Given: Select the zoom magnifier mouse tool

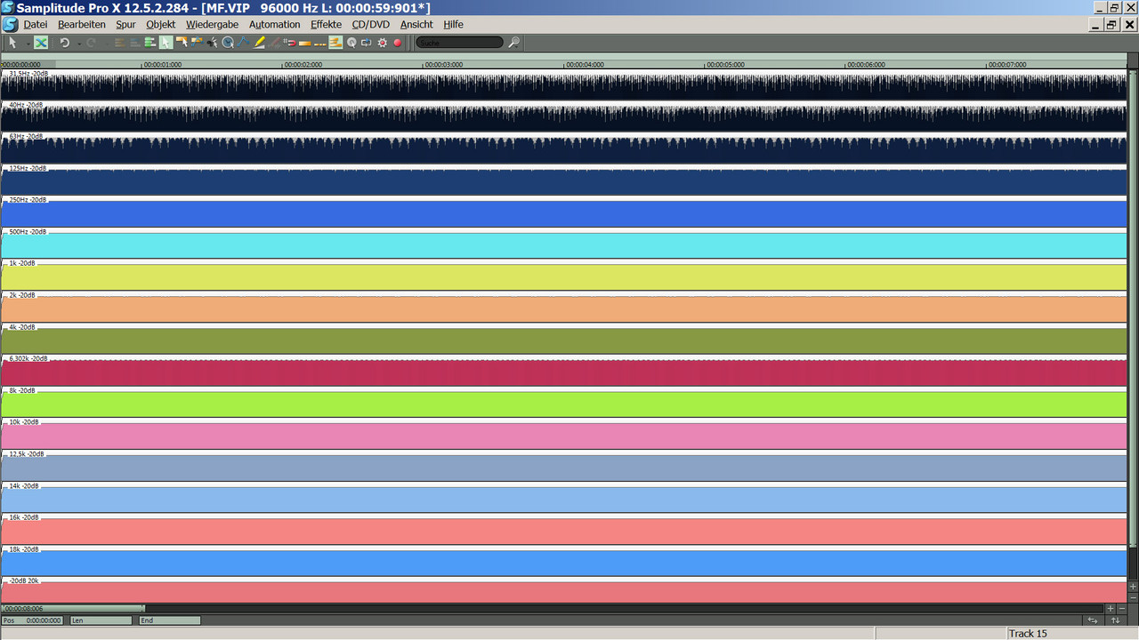Looking at the screenshot, I should coord(227,42).
